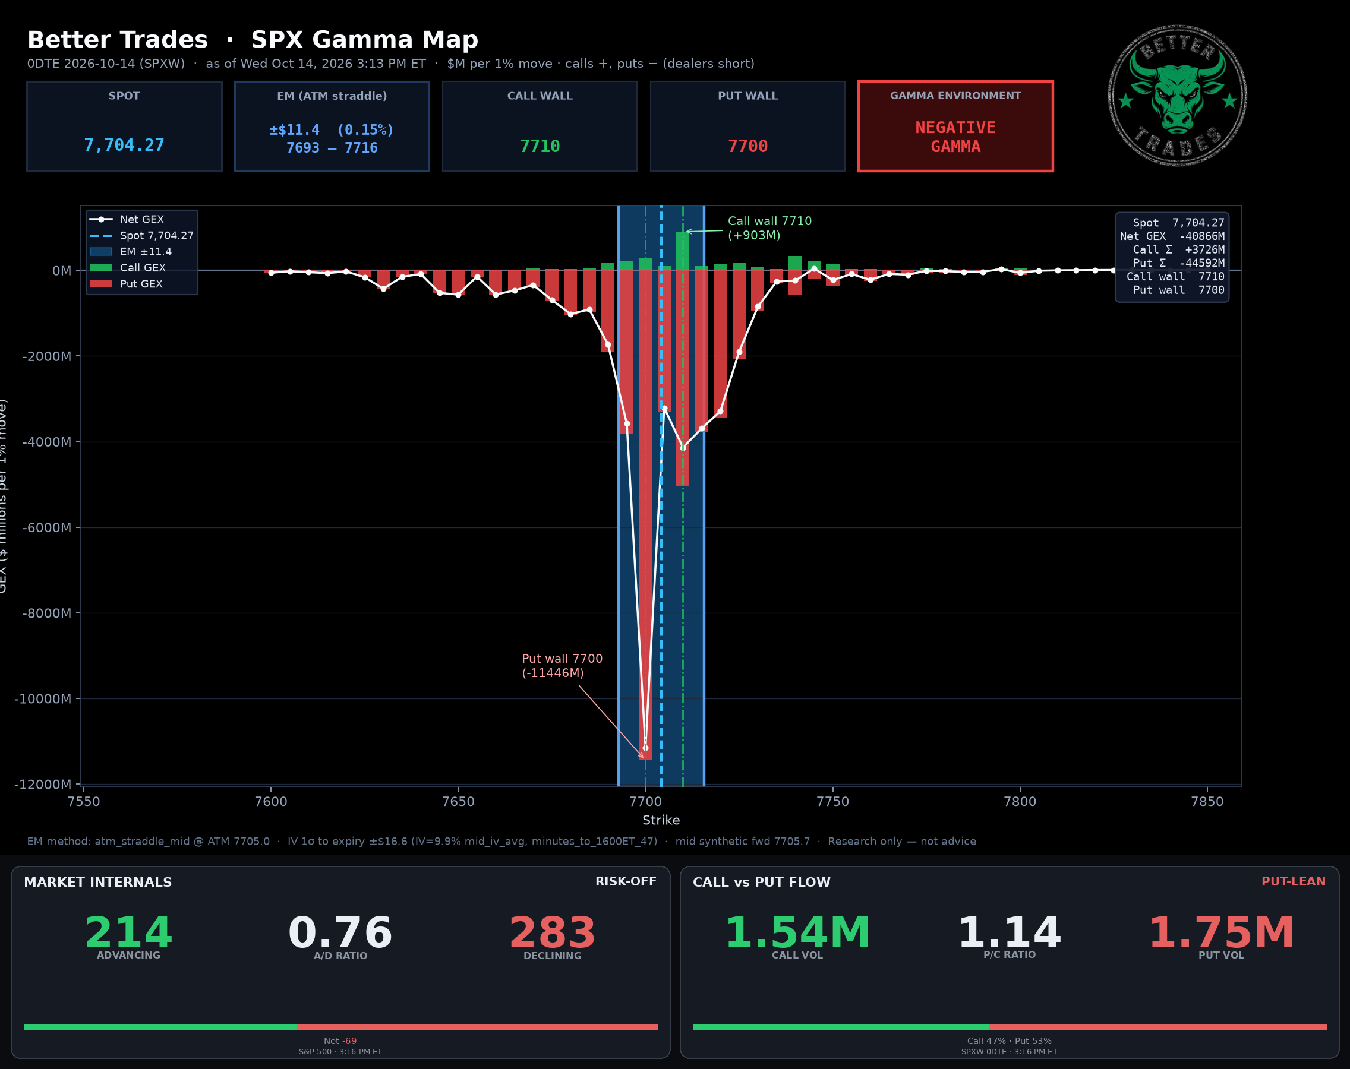Click the Net GEX legend line marker
1350x1069 pixels.
101,220
